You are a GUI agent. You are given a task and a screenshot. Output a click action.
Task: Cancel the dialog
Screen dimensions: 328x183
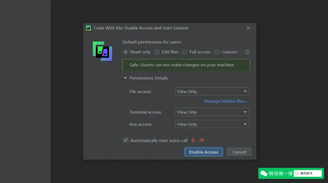click(239, 152)
